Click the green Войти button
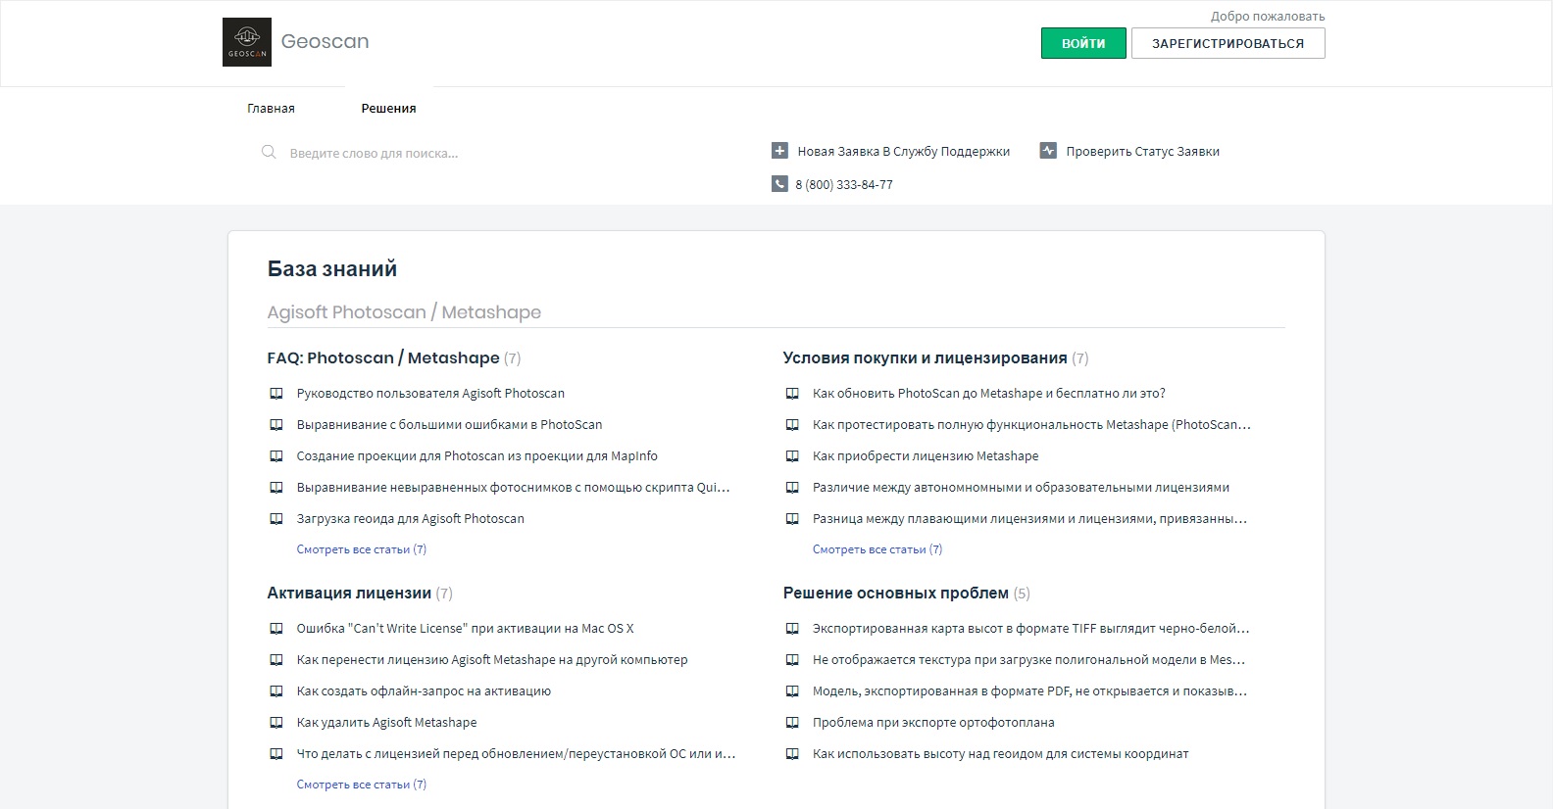The image size is (1553, 809). point(1083,43)
